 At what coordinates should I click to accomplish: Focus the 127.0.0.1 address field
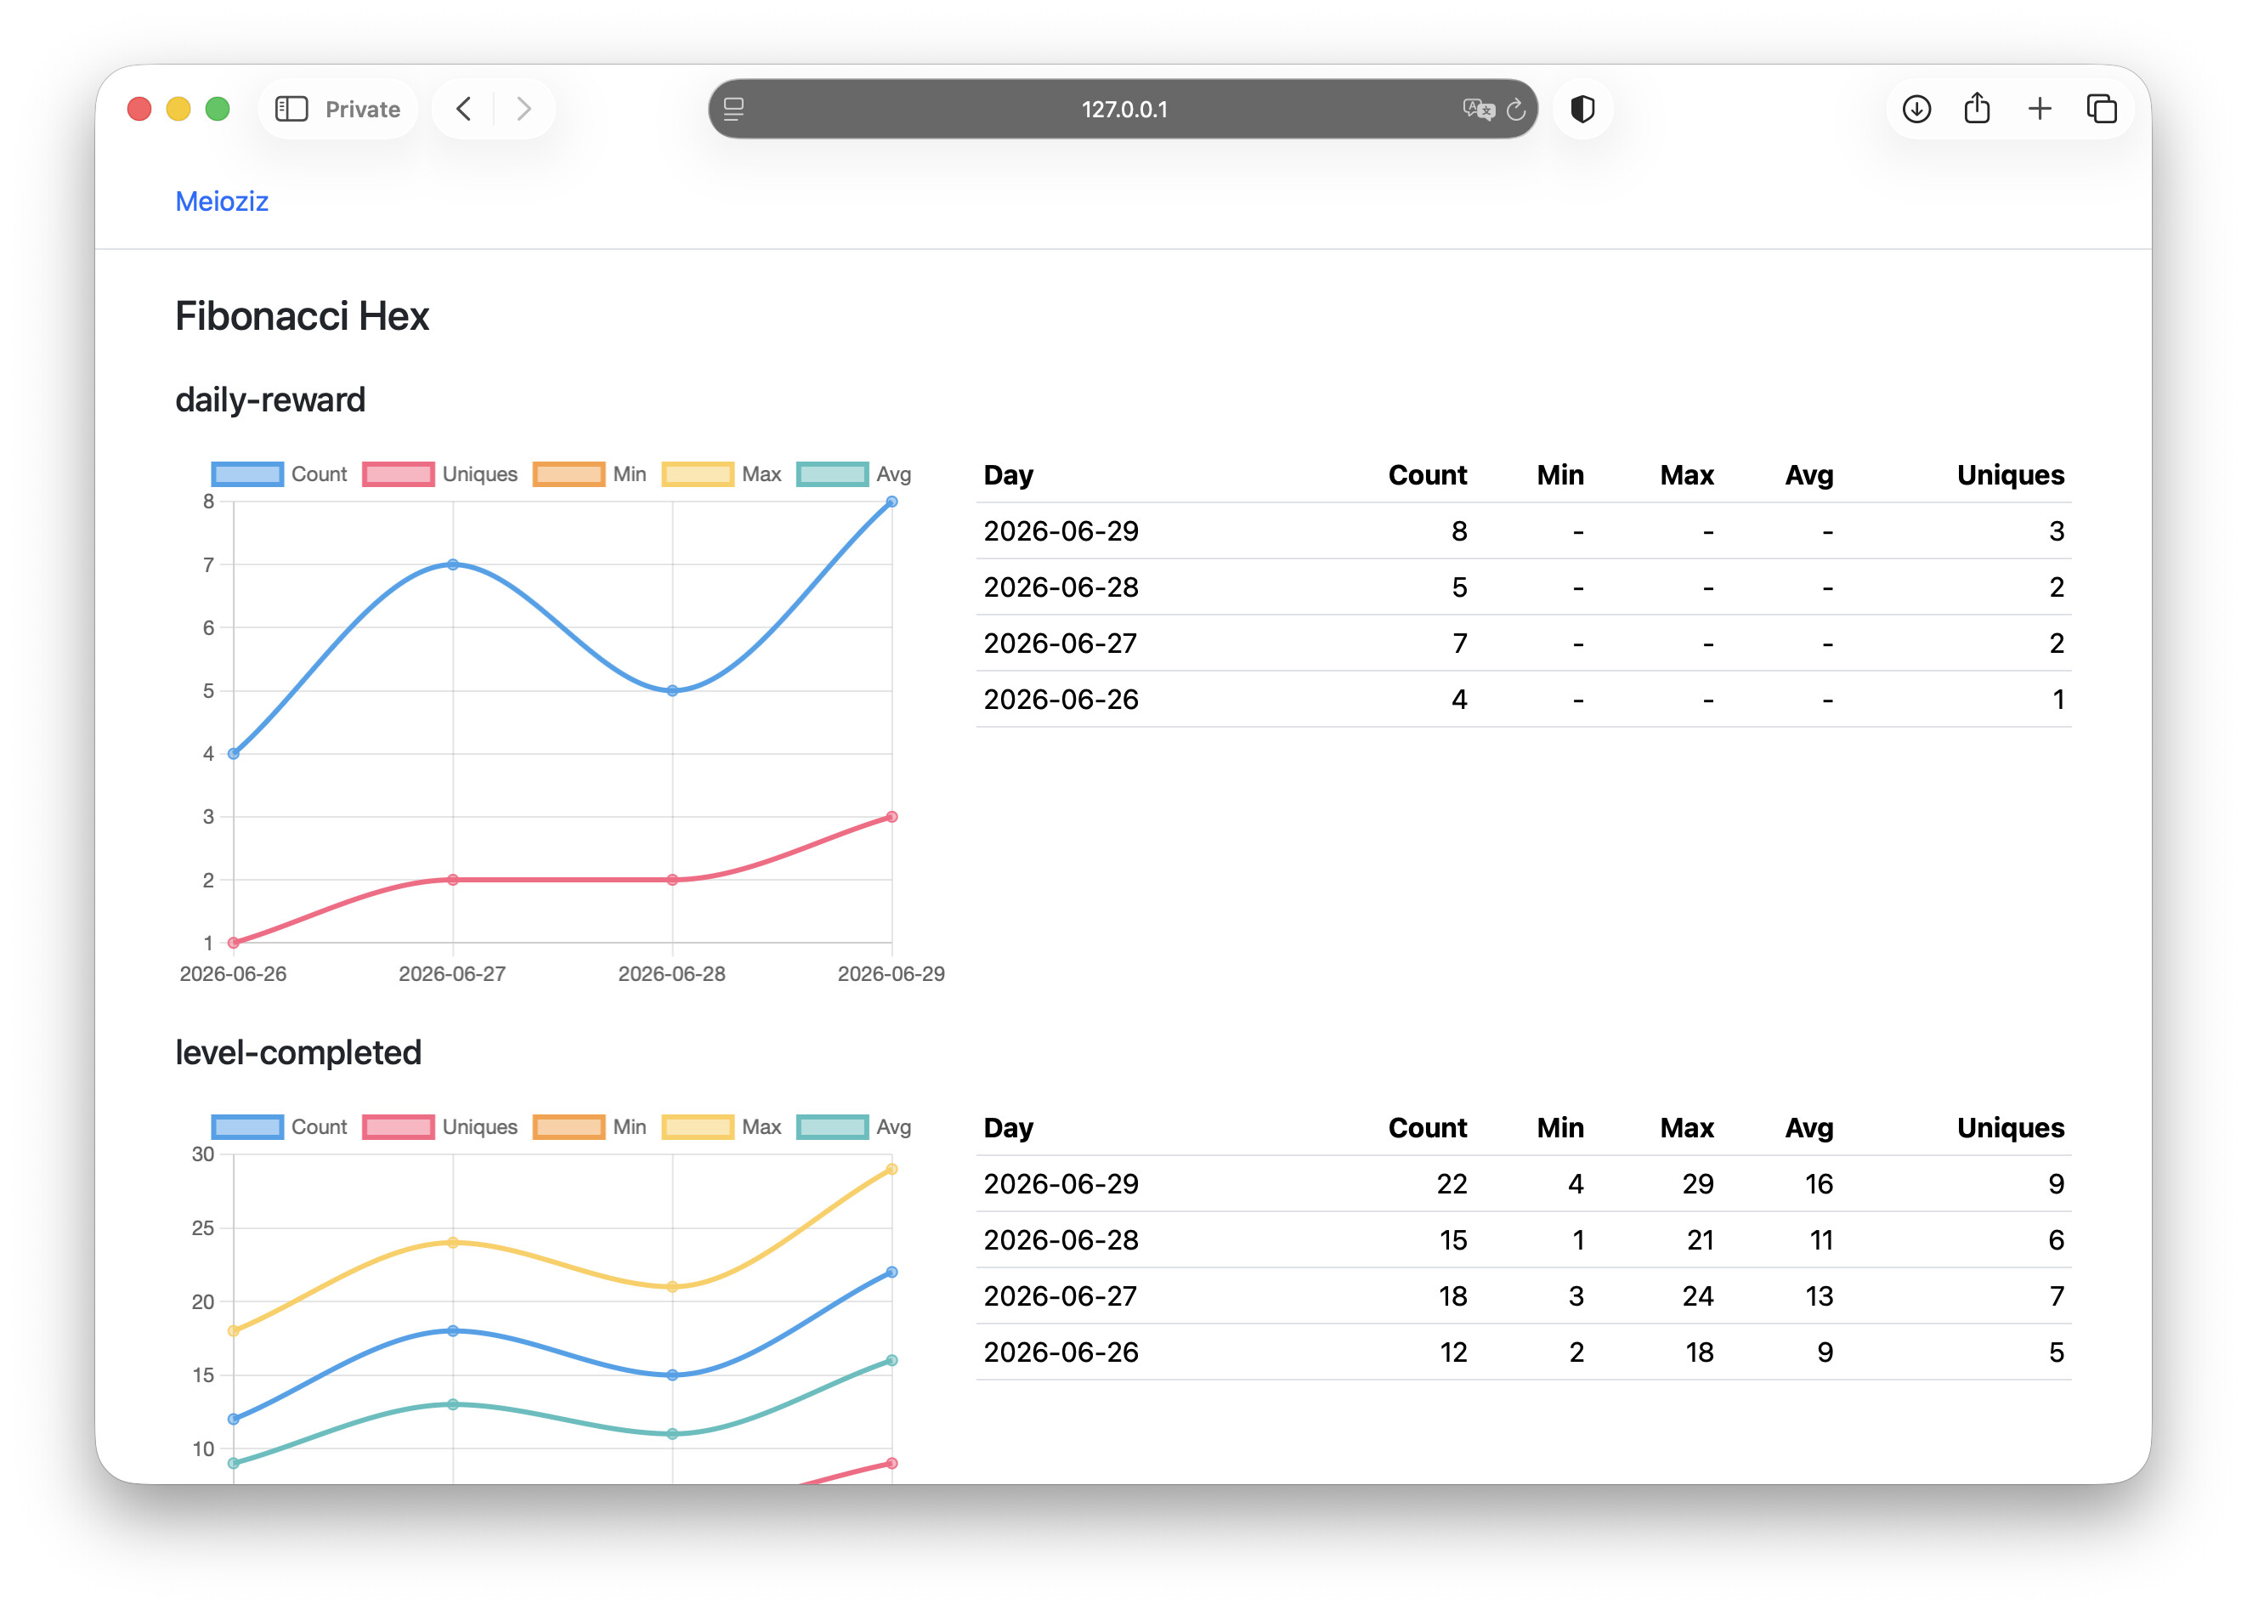click(1123, 109)
